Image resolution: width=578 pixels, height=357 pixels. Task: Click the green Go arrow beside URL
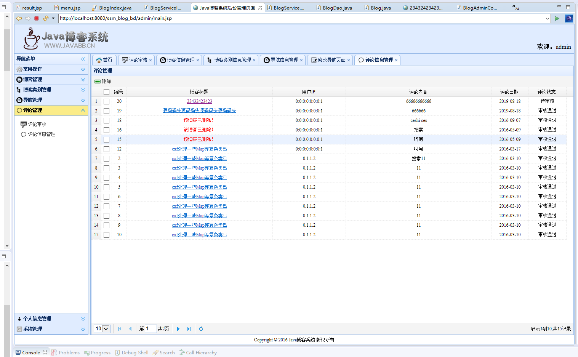click(x=557, y=18)
